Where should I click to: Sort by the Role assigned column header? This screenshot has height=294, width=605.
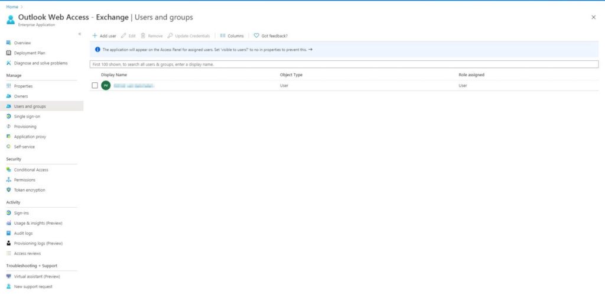471,75
